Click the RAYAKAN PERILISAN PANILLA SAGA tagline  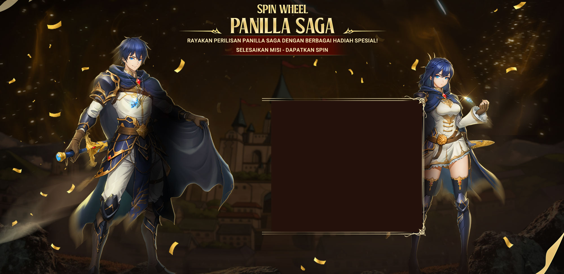pos(282,40)
